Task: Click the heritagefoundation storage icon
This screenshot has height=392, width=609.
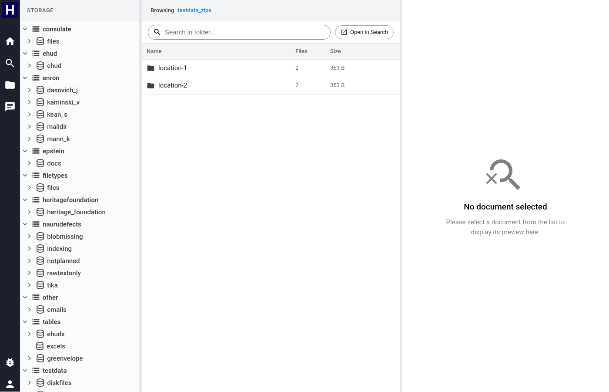Action: click(36, 200)
